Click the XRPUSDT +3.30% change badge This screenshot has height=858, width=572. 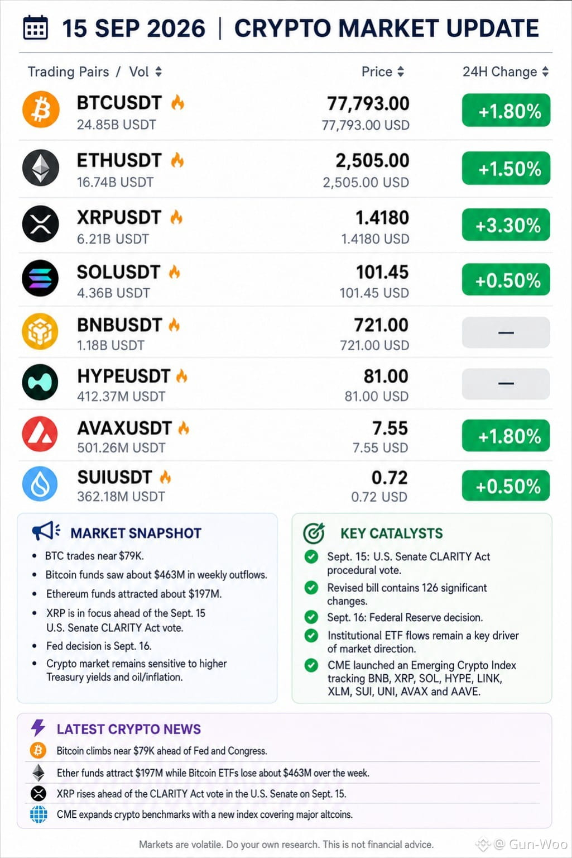coord(506,225)
